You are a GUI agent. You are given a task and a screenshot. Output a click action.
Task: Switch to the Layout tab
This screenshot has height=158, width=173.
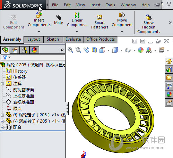pos(34,39)
